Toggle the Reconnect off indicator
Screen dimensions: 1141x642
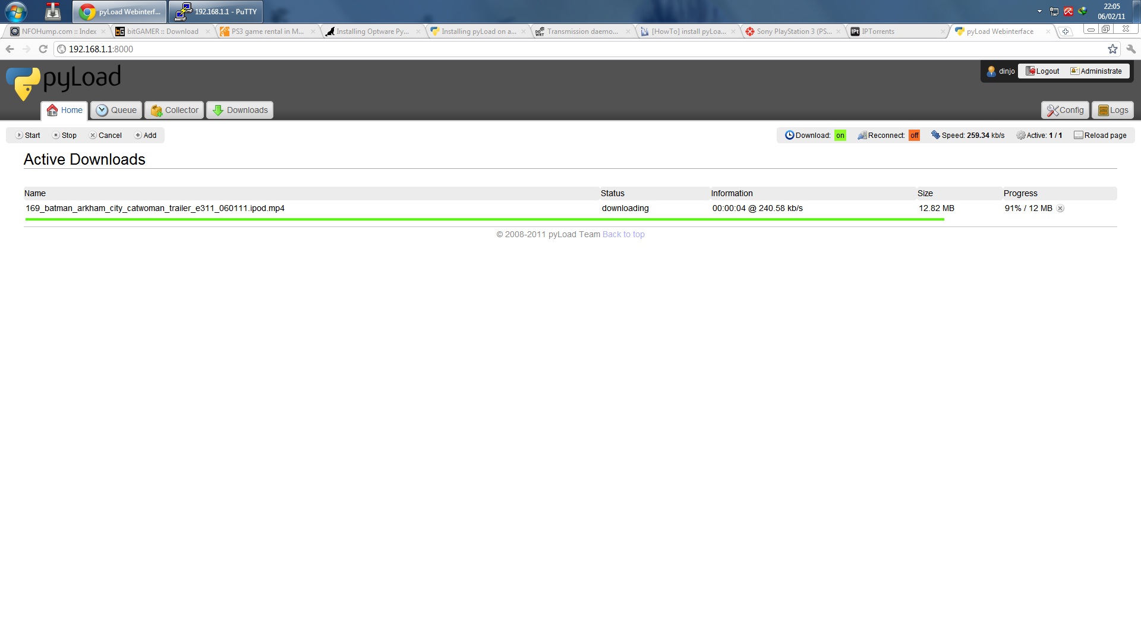point(914,136)
